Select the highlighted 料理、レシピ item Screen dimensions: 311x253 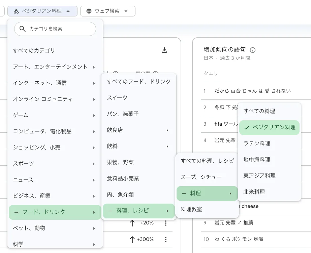pos(139,211)
